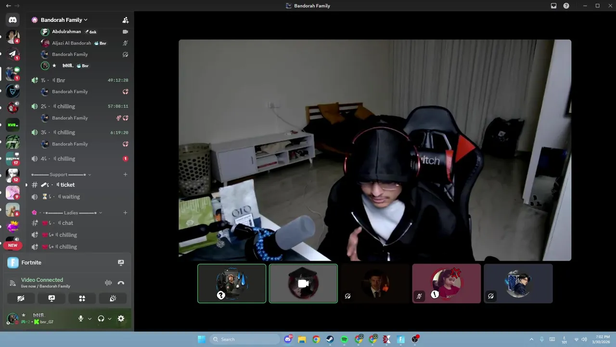Deafen using the headphones icon
This screenshot has width=616, height=347.
coord(101,319)
